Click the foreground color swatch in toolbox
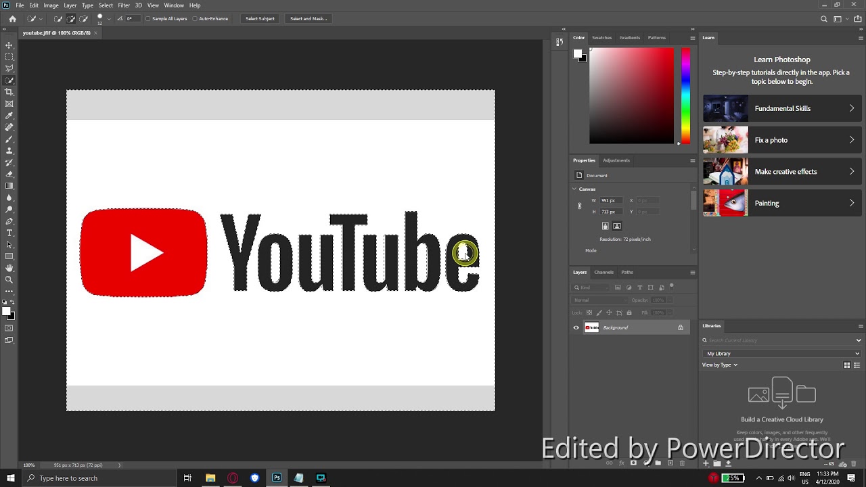866x487 pixels. click(6, 311)
